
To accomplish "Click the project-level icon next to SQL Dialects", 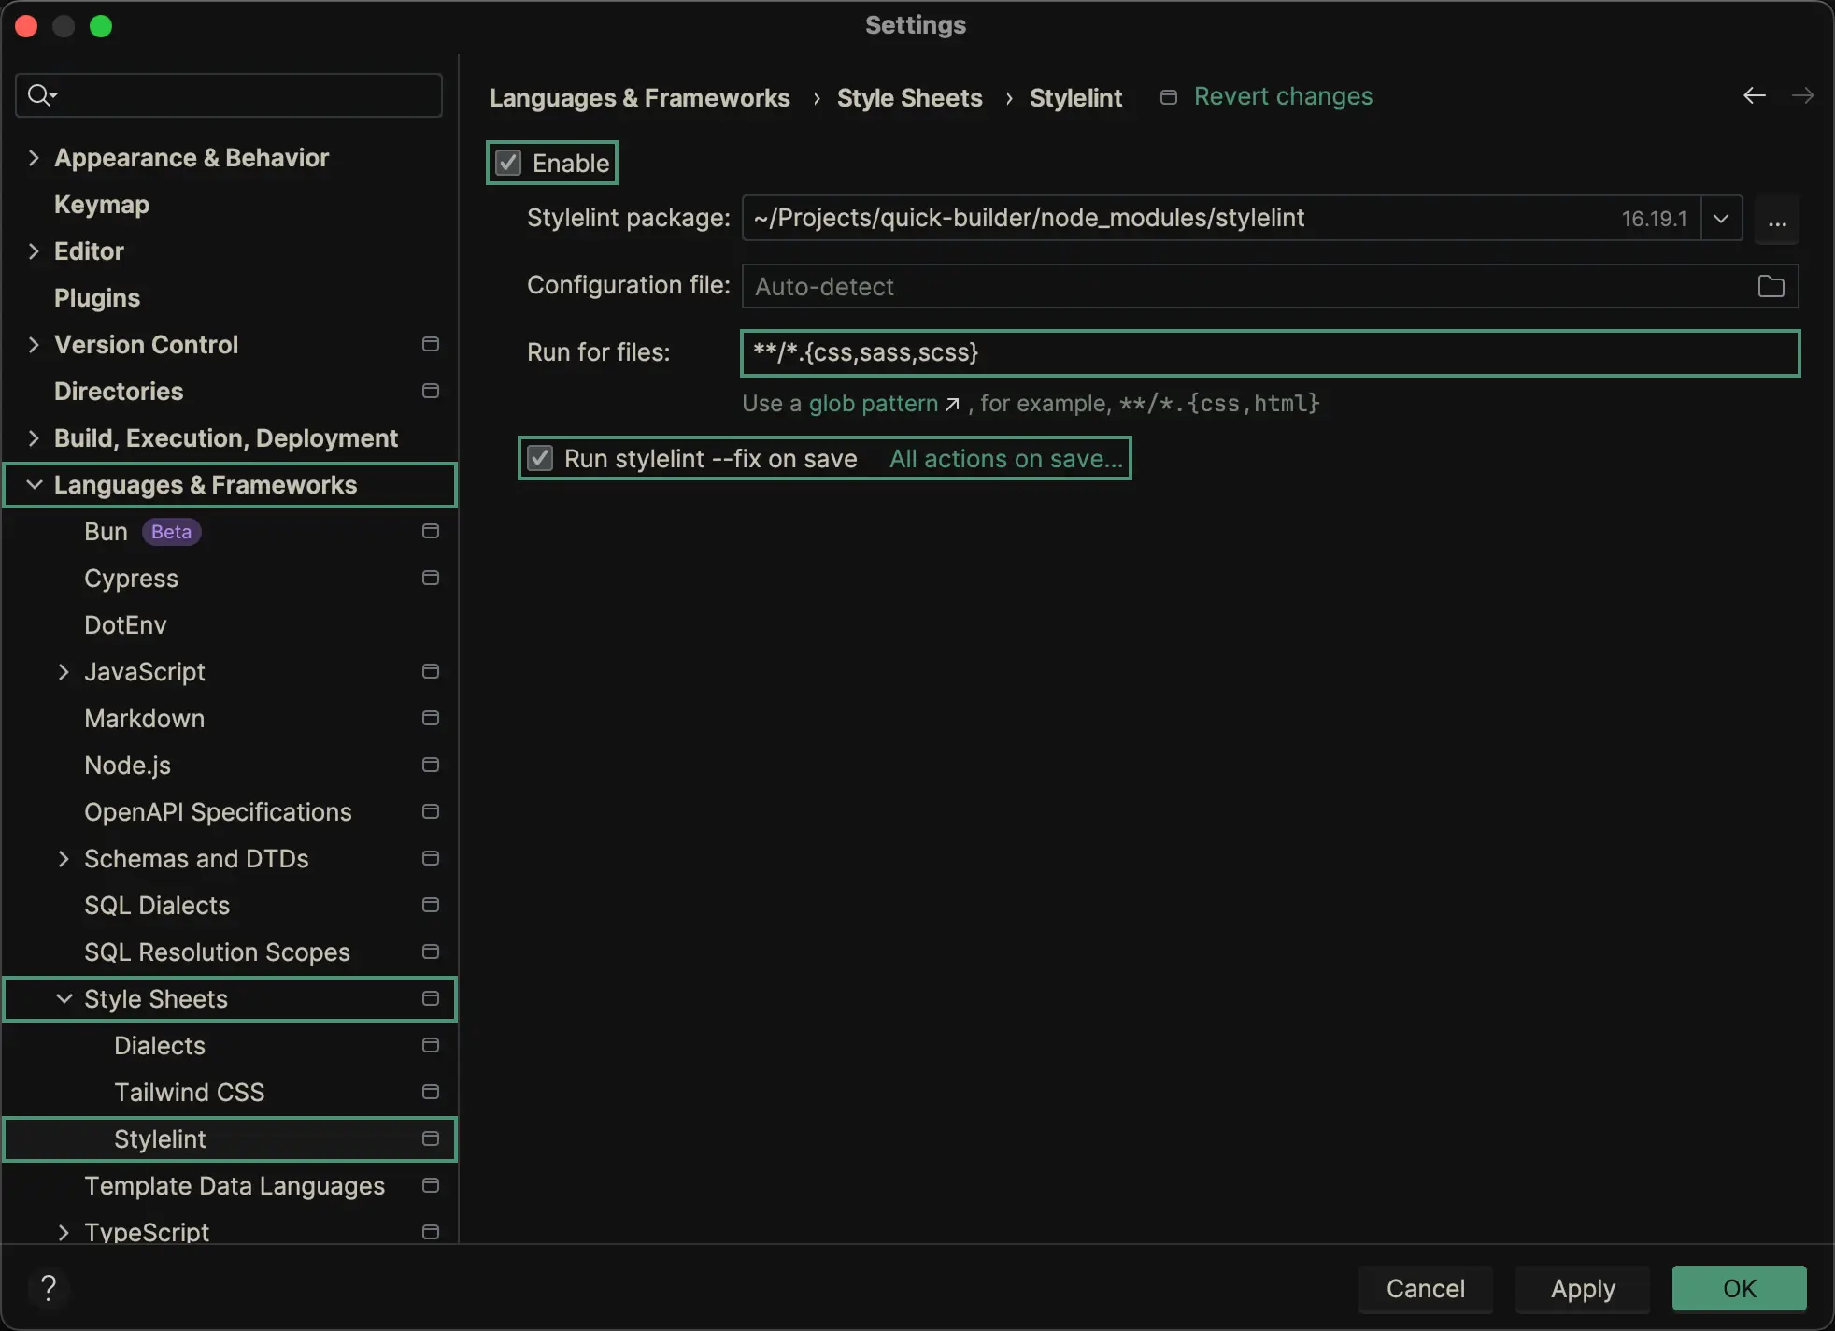I will (x=431, y=905).
